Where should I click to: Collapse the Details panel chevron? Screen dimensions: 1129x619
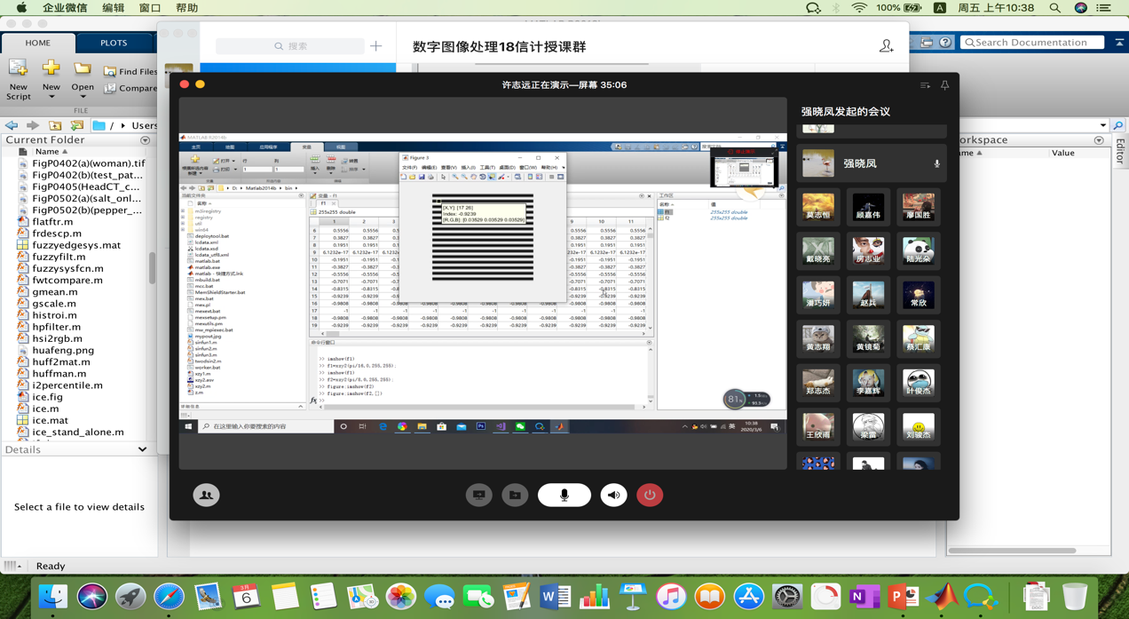142,449
